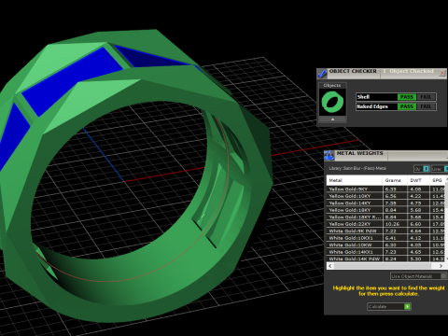Toggle the Use Object Materials option
This screenshot has height=336, width=448.
(418, 276)
